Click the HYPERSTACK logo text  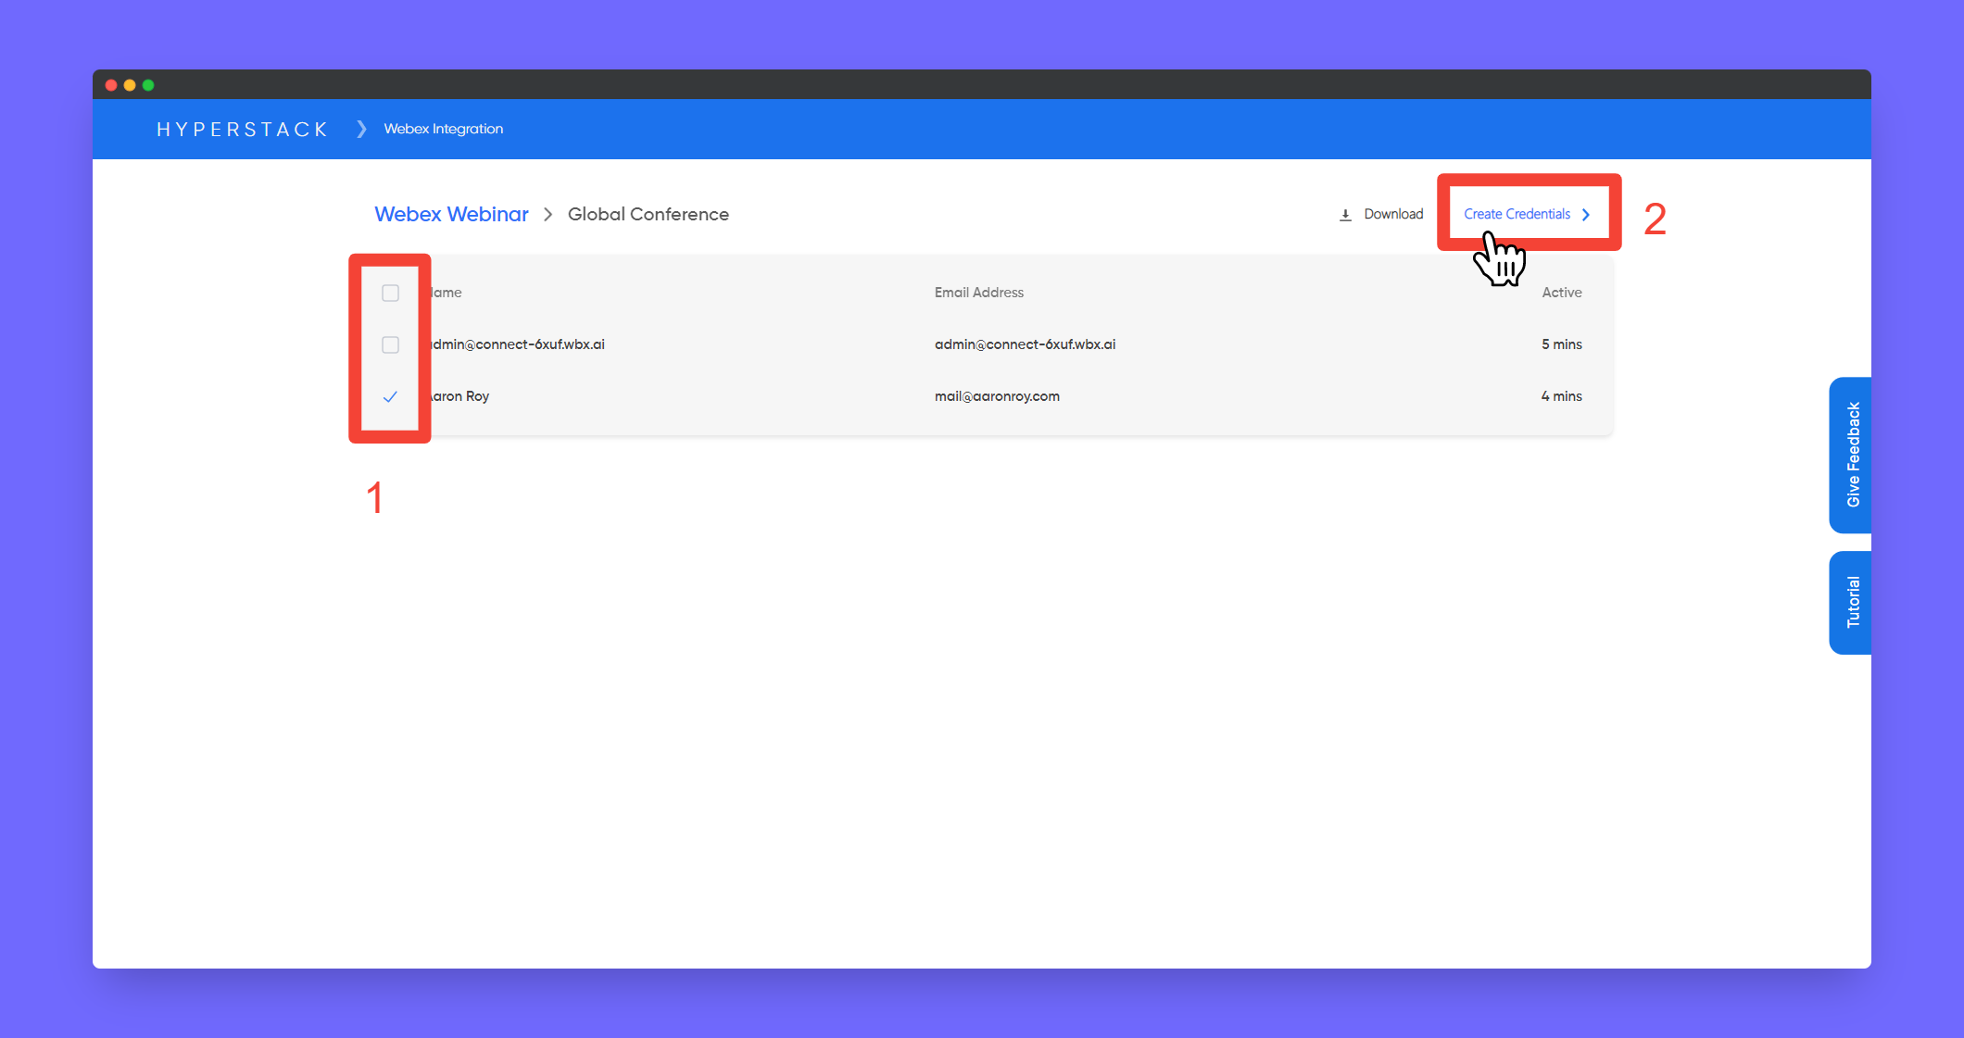point(242,129)
